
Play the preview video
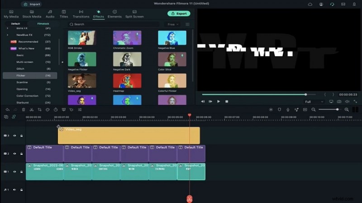[219, 101]
